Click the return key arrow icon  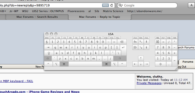click(123, 47)
